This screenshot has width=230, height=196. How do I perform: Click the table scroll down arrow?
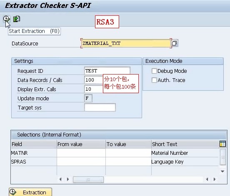coord(222,171)
